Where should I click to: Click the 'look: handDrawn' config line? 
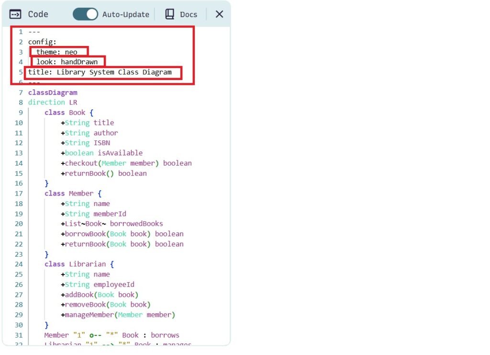coord(67,62)
